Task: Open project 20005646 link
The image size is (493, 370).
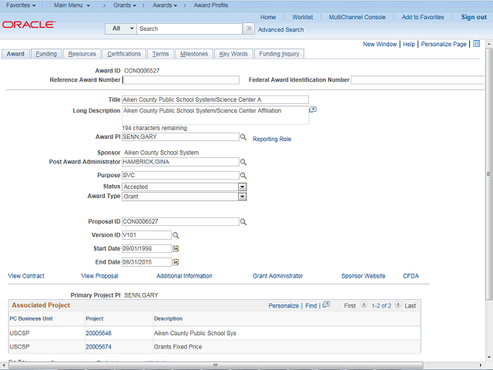Action: [x=100, y=333]
